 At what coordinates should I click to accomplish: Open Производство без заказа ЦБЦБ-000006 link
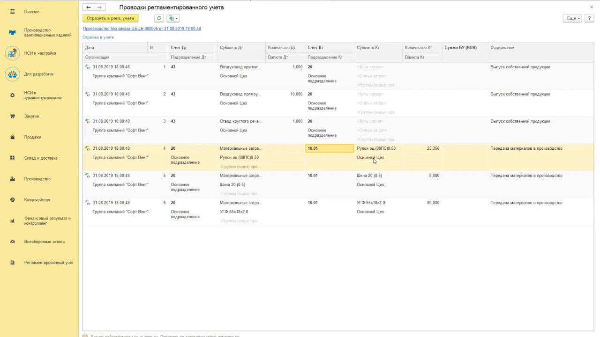point(142,29)
